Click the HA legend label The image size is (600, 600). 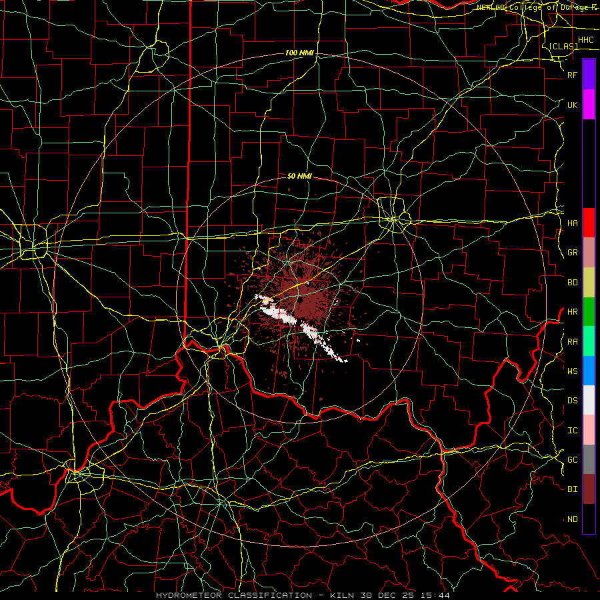(572, 223)
